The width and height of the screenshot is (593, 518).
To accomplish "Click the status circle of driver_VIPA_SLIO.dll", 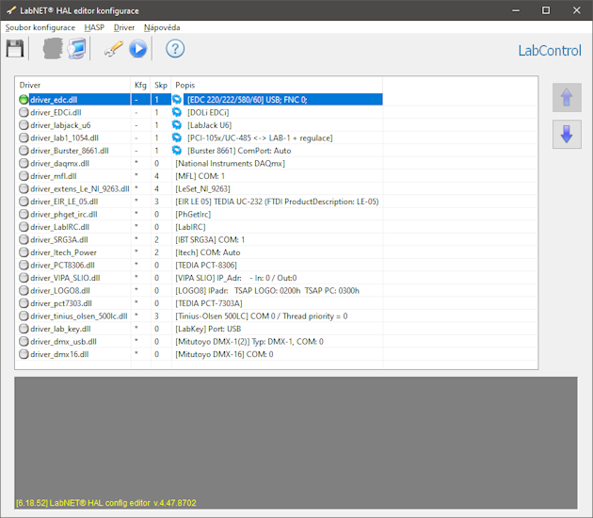I will coord(24,278).
